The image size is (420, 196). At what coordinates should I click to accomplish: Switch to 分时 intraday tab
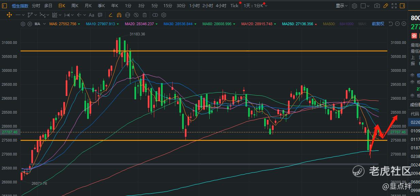point(36,6)
